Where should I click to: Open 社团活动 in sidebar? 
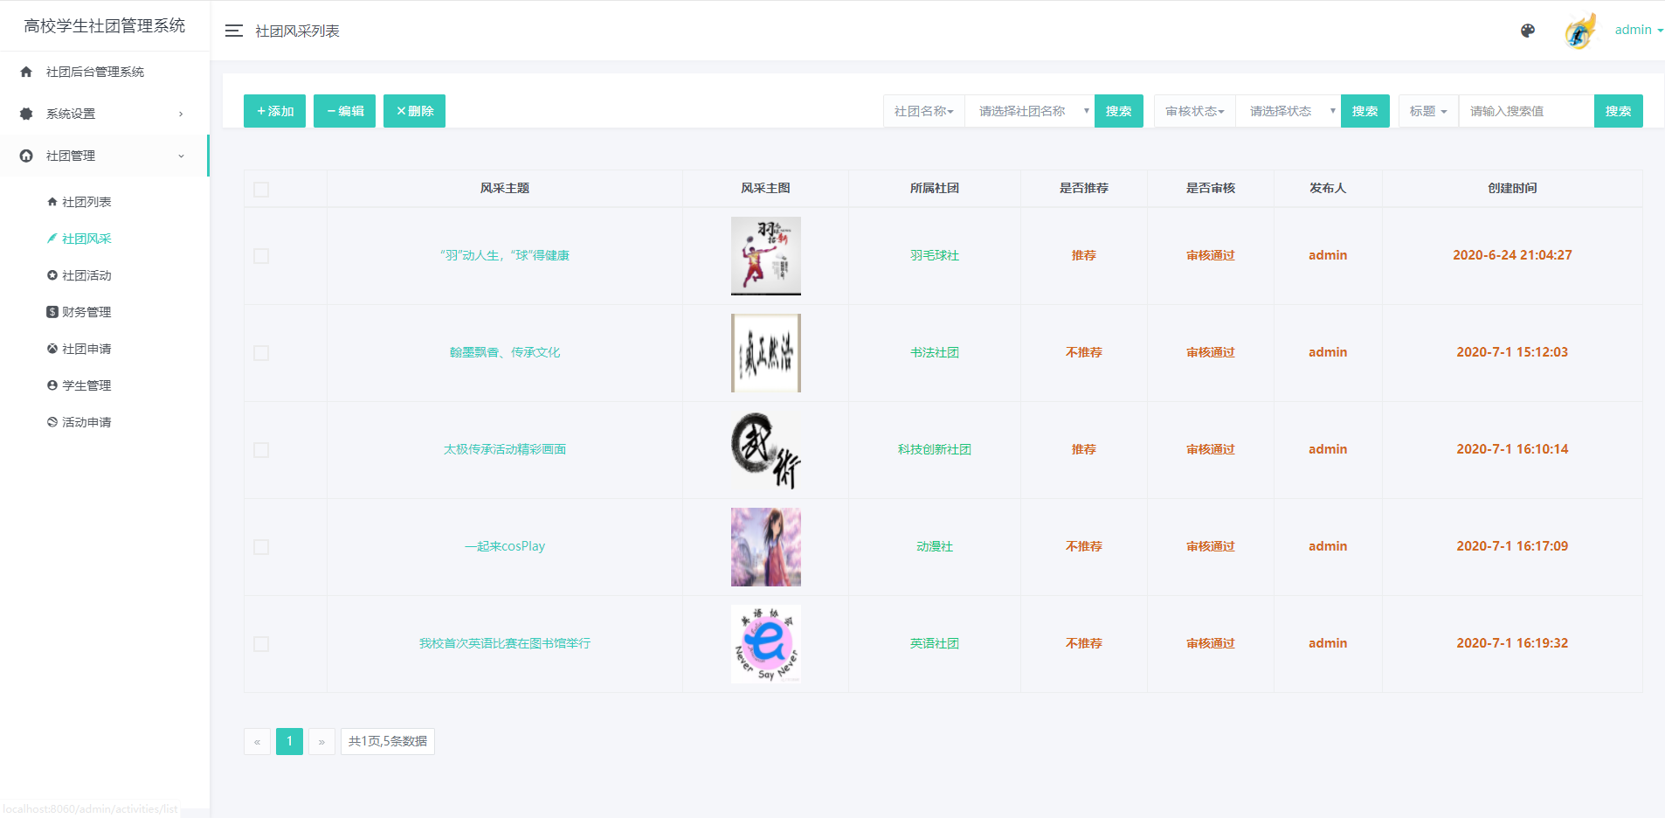point(86,275)
